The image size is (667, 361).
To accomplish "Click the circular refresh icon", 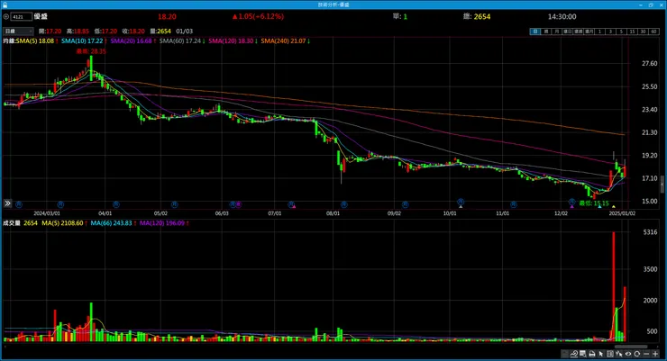I will pyautogui.click(x=636, y=354).
